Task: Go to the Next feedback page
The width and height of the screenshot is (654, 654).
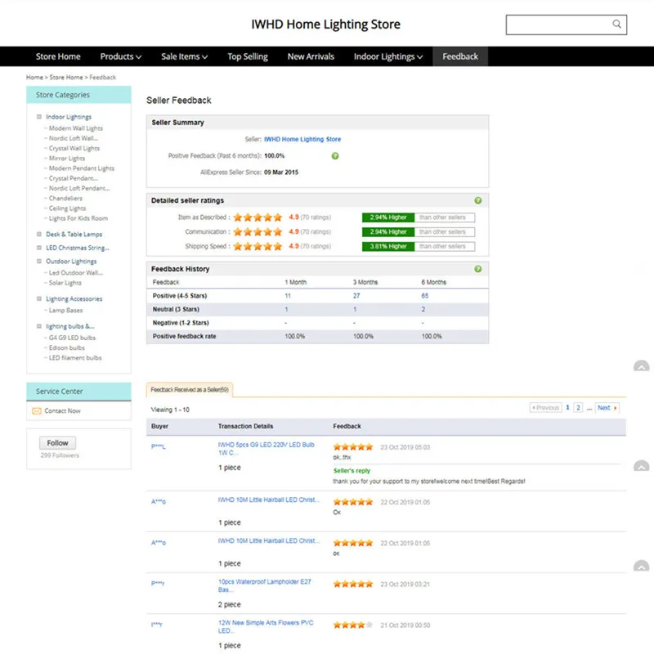Action: click(607, 408)
